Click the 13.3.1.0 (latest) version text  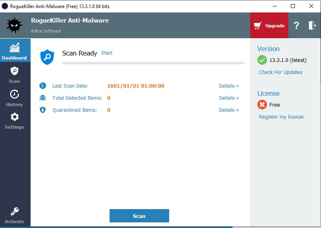click(x=288, y=60)
